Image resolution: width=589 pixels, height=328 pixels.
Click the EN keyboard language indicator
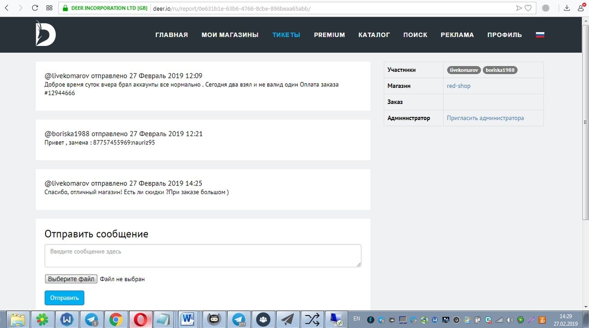tap(357, 318)
